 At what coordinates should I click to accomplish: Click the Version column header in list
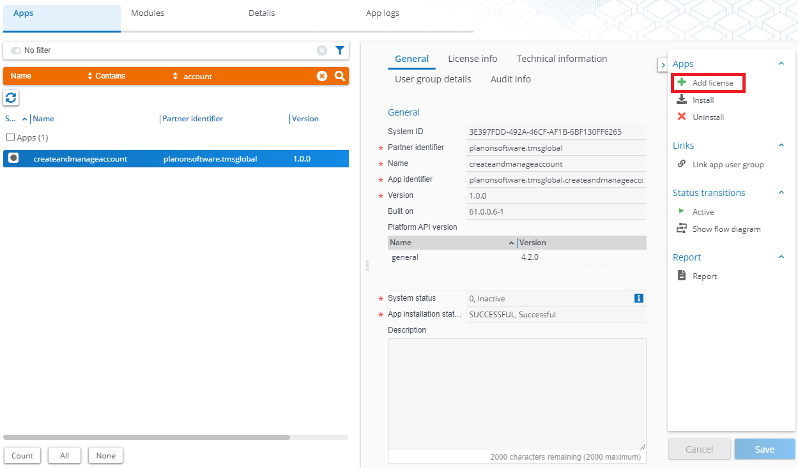click(x=305, y=119)
